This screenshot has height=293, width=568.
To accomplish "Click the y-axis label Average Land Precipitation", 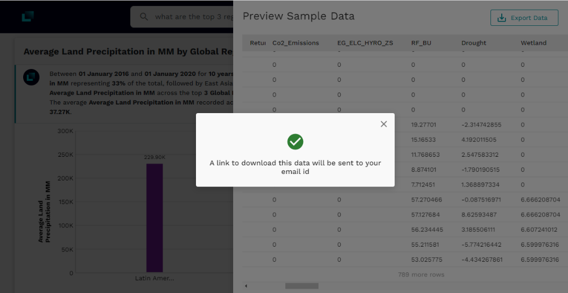I will pyautogui.click(x=44, y=212).
